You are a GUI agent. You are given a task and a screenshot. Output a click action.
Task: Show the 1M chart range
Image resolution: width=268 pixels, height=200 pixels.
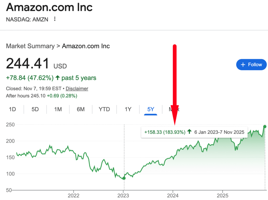58,109
